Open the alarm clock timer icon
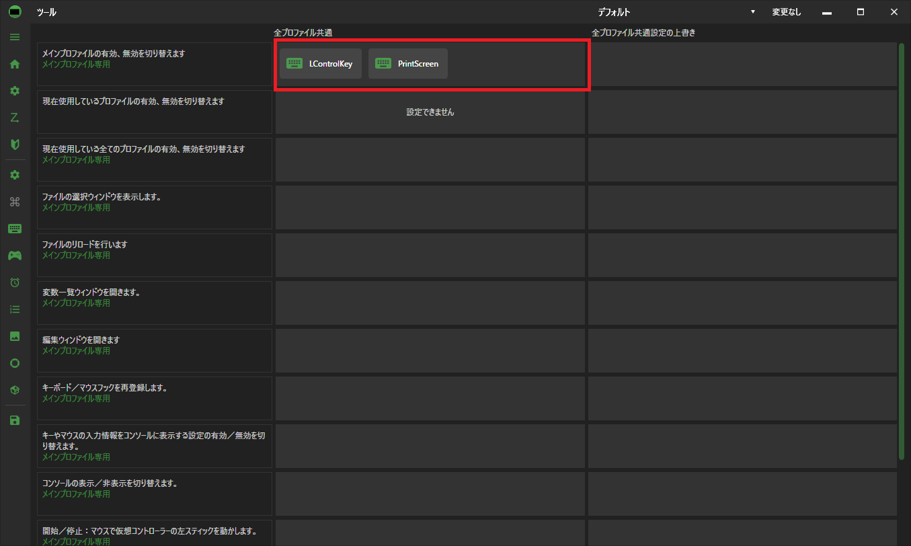This screenshot has width=911, height=546. (x=15, y=282)
